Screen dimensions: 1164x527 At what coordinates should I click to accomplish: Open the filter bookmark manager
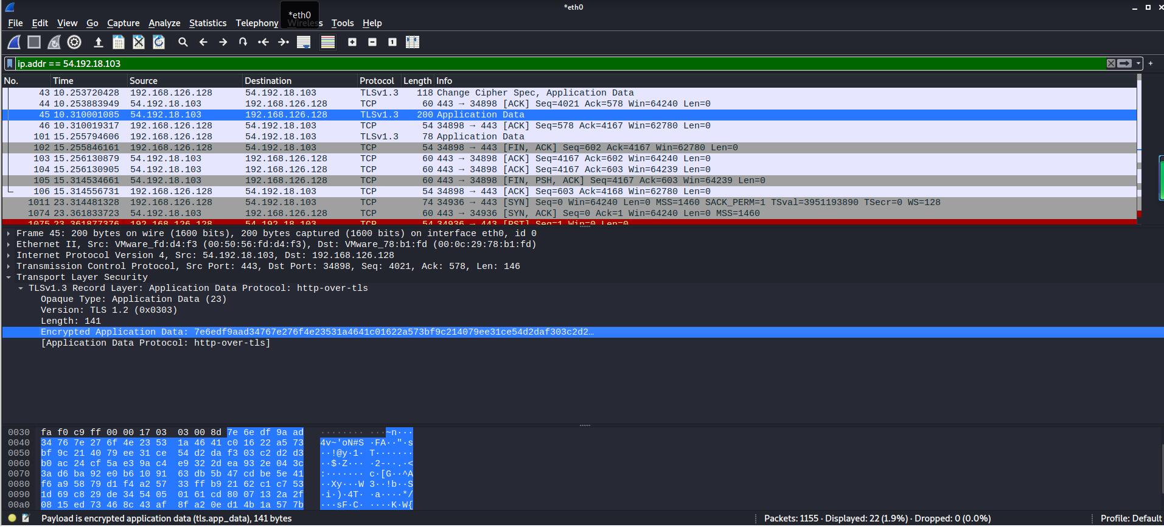pos(10,63)
